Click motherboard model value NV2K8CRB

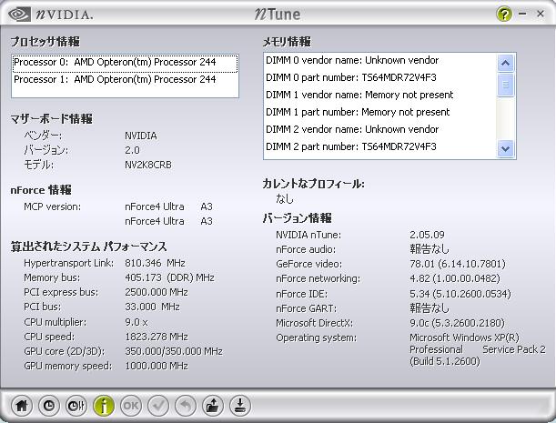pos(148,165)
